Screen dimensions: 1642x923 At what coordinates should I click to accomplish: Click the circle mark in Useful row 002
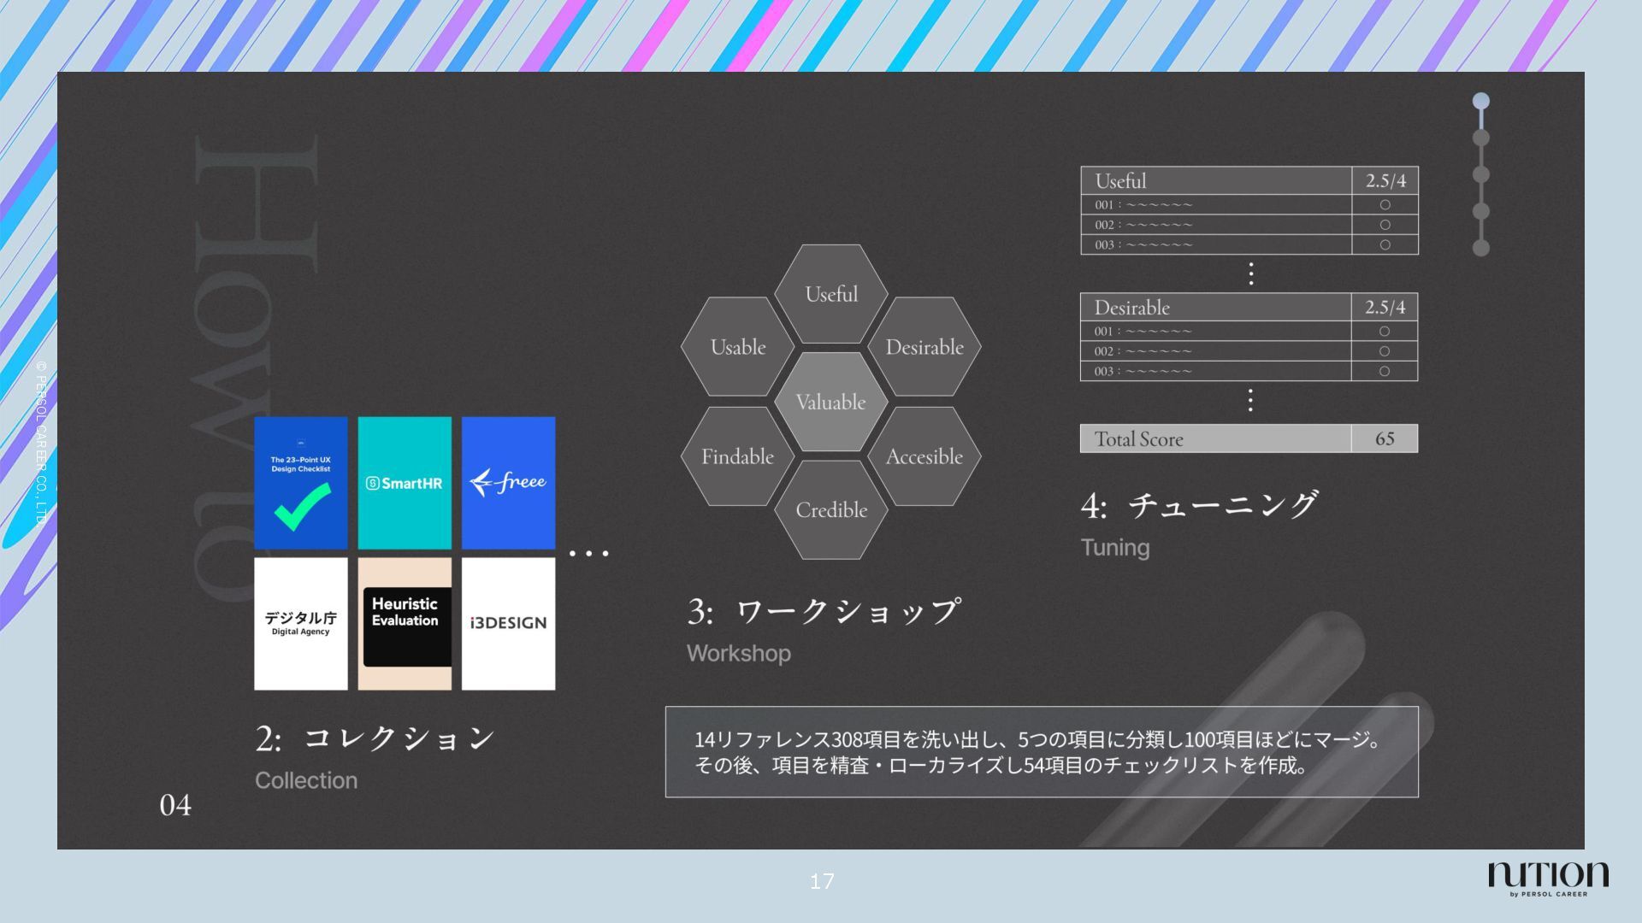1385,225
